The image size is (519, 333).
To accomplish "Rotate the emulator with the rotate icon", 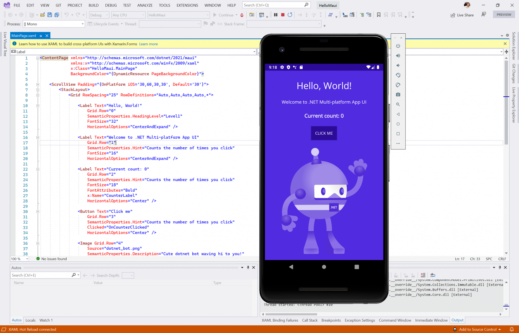I will coord(398,75).
